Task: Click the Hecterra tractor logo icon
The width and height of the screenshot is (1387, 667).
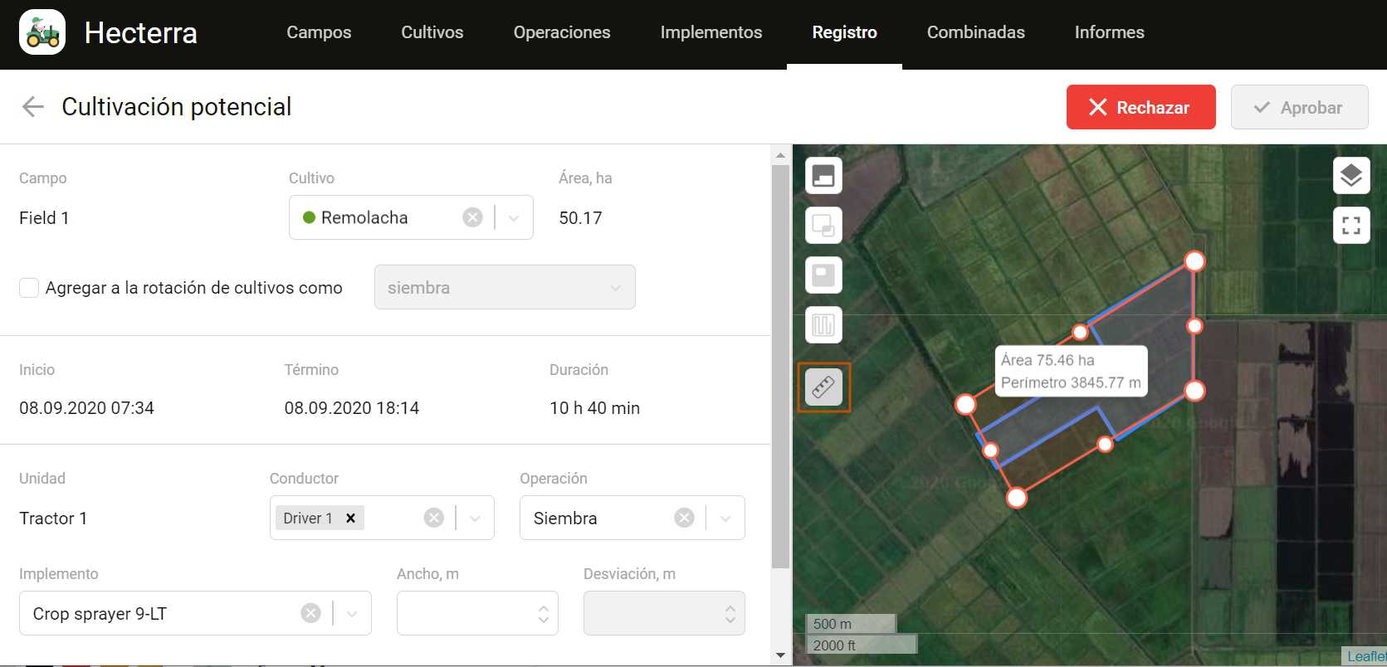Action: coord(42,33)
